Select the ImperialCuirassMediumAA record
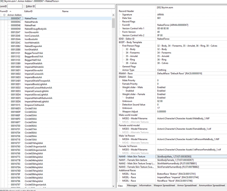 38,88
